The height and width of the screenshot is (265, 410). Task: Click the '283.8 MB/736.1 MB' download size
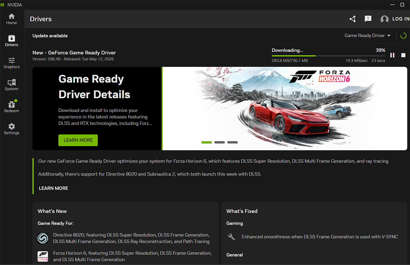pos(290,60)
